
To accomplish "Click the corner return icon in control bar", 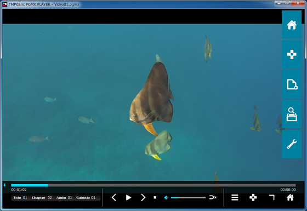I will click(272, 197).
